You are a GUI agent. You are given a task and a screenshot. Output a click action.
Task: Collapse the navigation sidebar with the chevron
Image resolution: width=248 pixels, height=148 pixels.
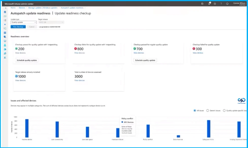coord(6,8)
